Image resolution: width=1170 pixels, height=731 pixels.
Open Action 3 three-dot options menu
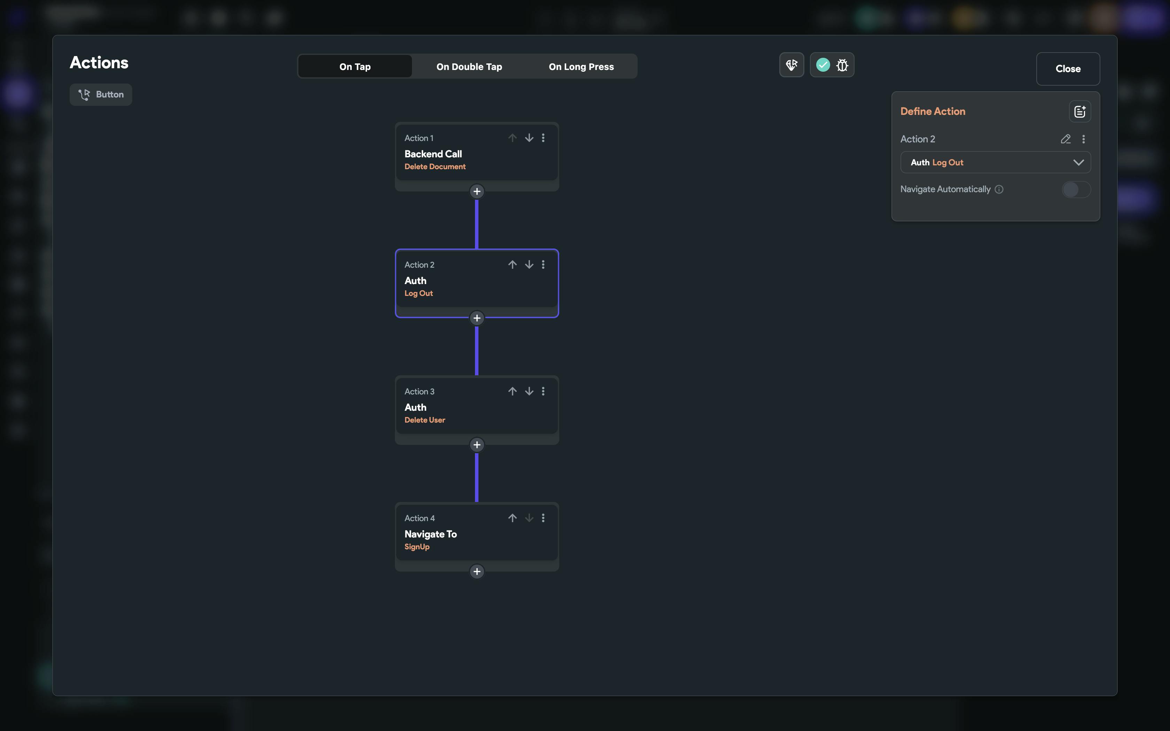point(543,391)
